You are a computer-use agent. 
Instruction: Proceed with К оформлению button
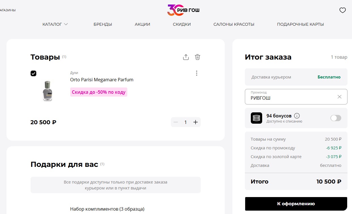(x=296, y=204)
